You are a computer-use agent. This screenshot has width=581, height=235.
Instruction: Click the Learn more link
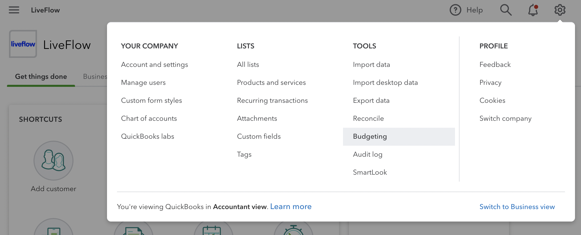(291, 207)
